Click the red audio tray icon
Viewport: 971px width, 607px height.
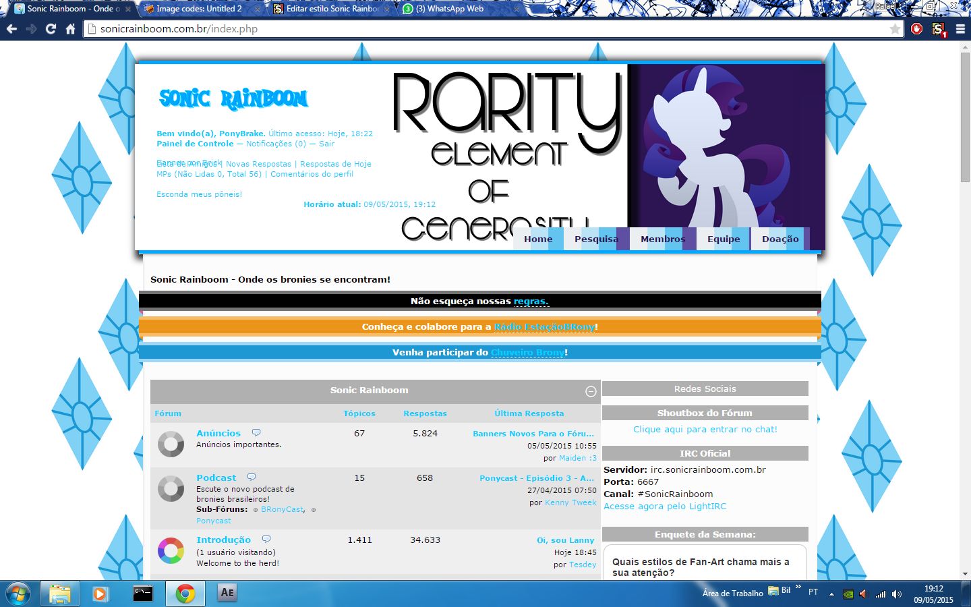coord(864,594)
